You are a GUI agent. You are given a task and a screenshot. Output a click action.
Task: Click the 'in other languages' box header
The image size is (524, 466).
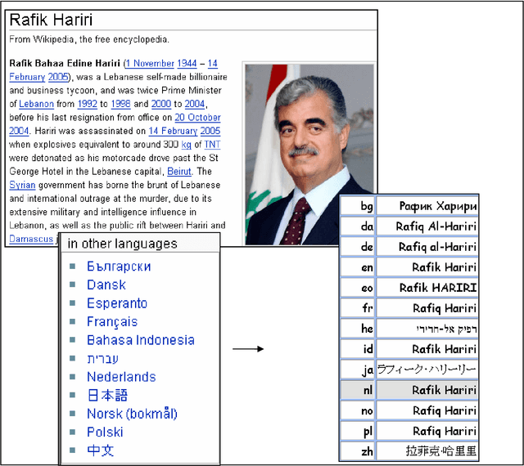click(140, 244)
